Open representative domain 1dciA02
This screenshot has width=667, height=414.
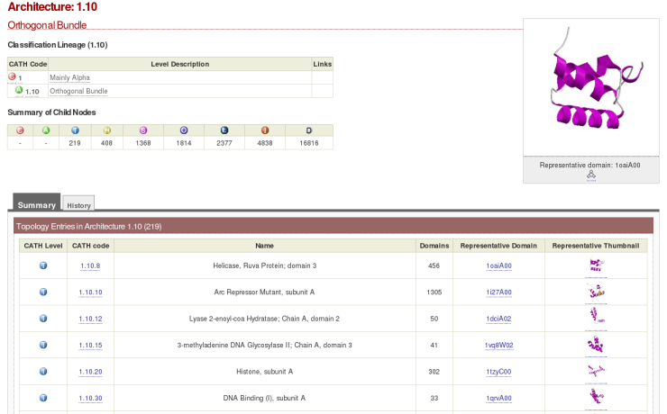(498, 319)
